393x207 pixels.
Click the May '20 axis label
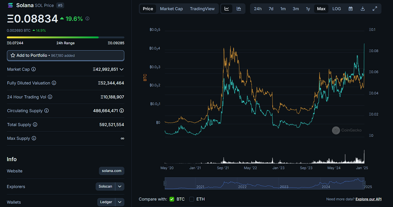click(168, 168)
